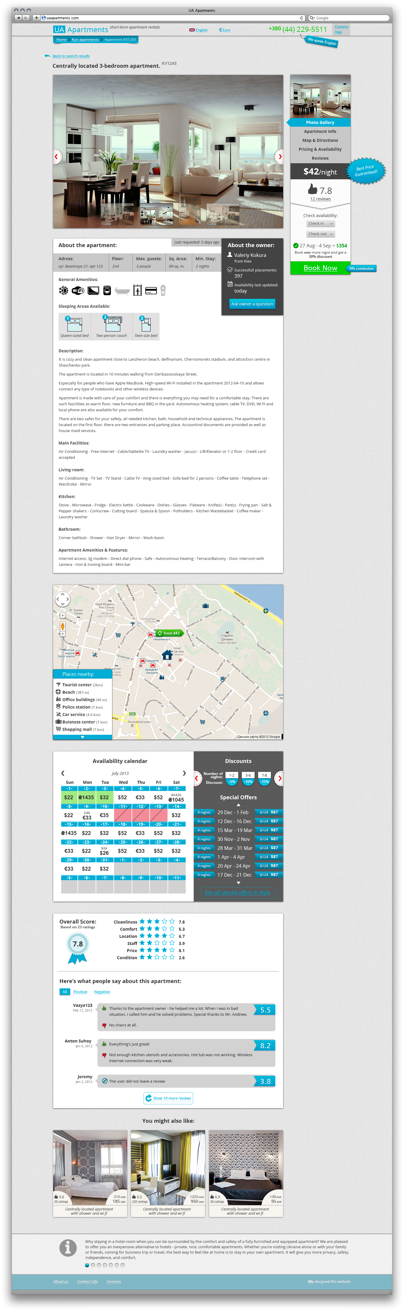Filter reviews by Positive
This screenshot has height=1311, width=404.
[x=80, y=991]
